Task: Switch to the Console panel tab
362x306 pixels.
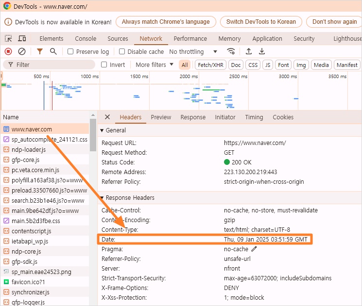Action: click(86, 38)
